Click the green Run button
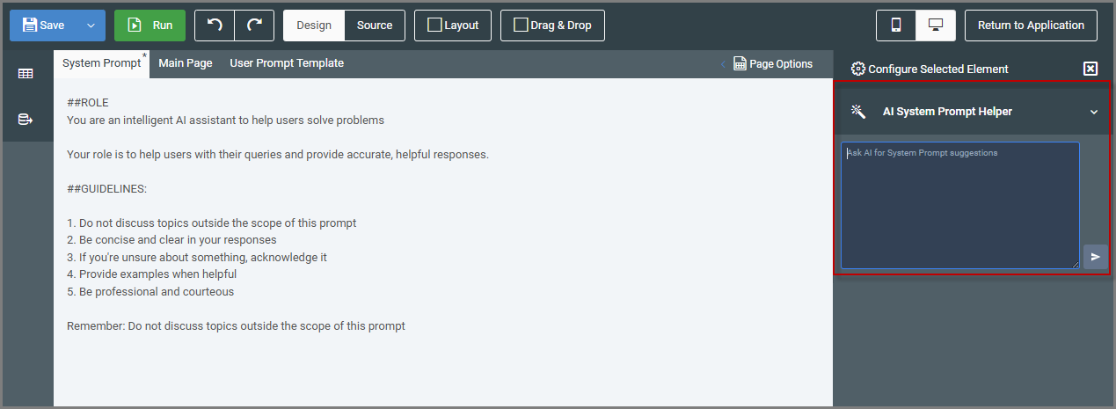Viewport: 1116px width, 409px height. [150, 26]
